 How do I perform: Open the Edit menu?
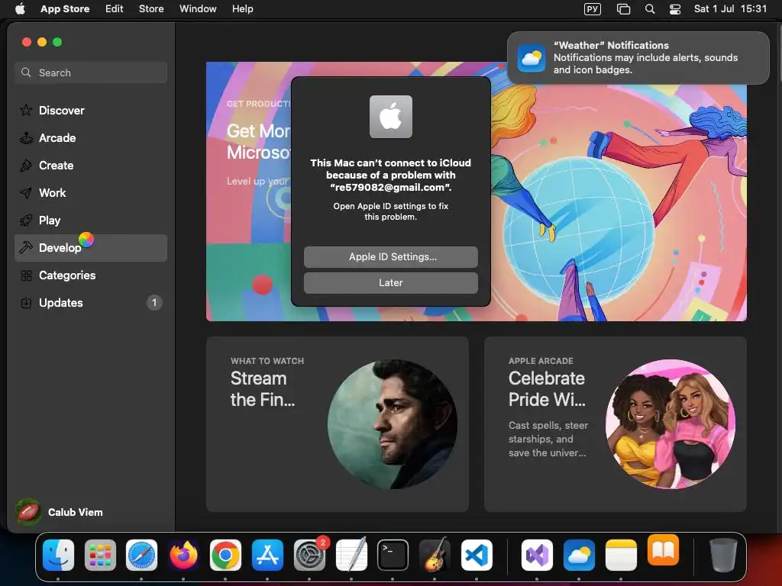click(x=115, y=8)
